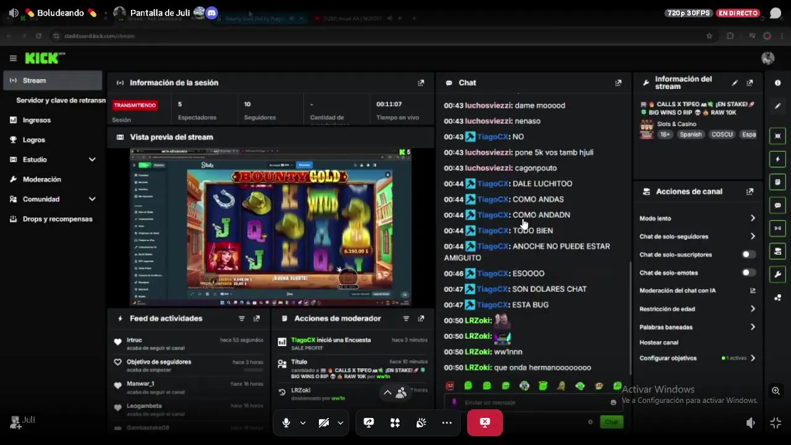
Task: Click the magnifier zoom icon at bottom right
Action: [x=776, y=391]
